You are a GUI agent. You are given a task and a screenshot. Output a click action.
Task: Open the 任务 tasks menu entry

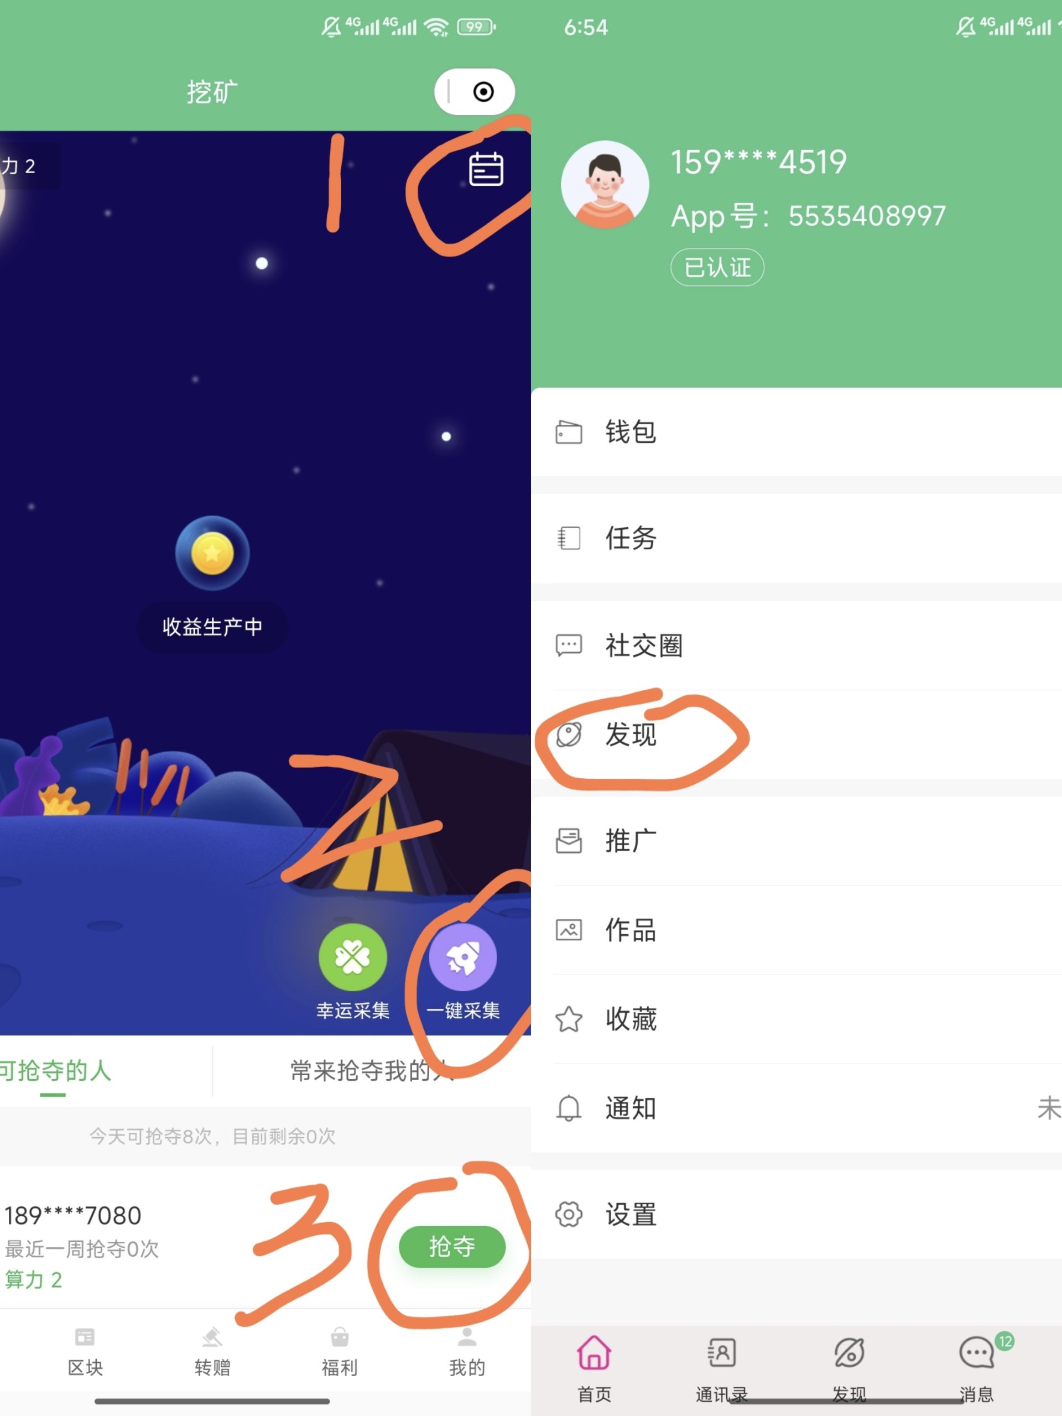click(796, 538)
